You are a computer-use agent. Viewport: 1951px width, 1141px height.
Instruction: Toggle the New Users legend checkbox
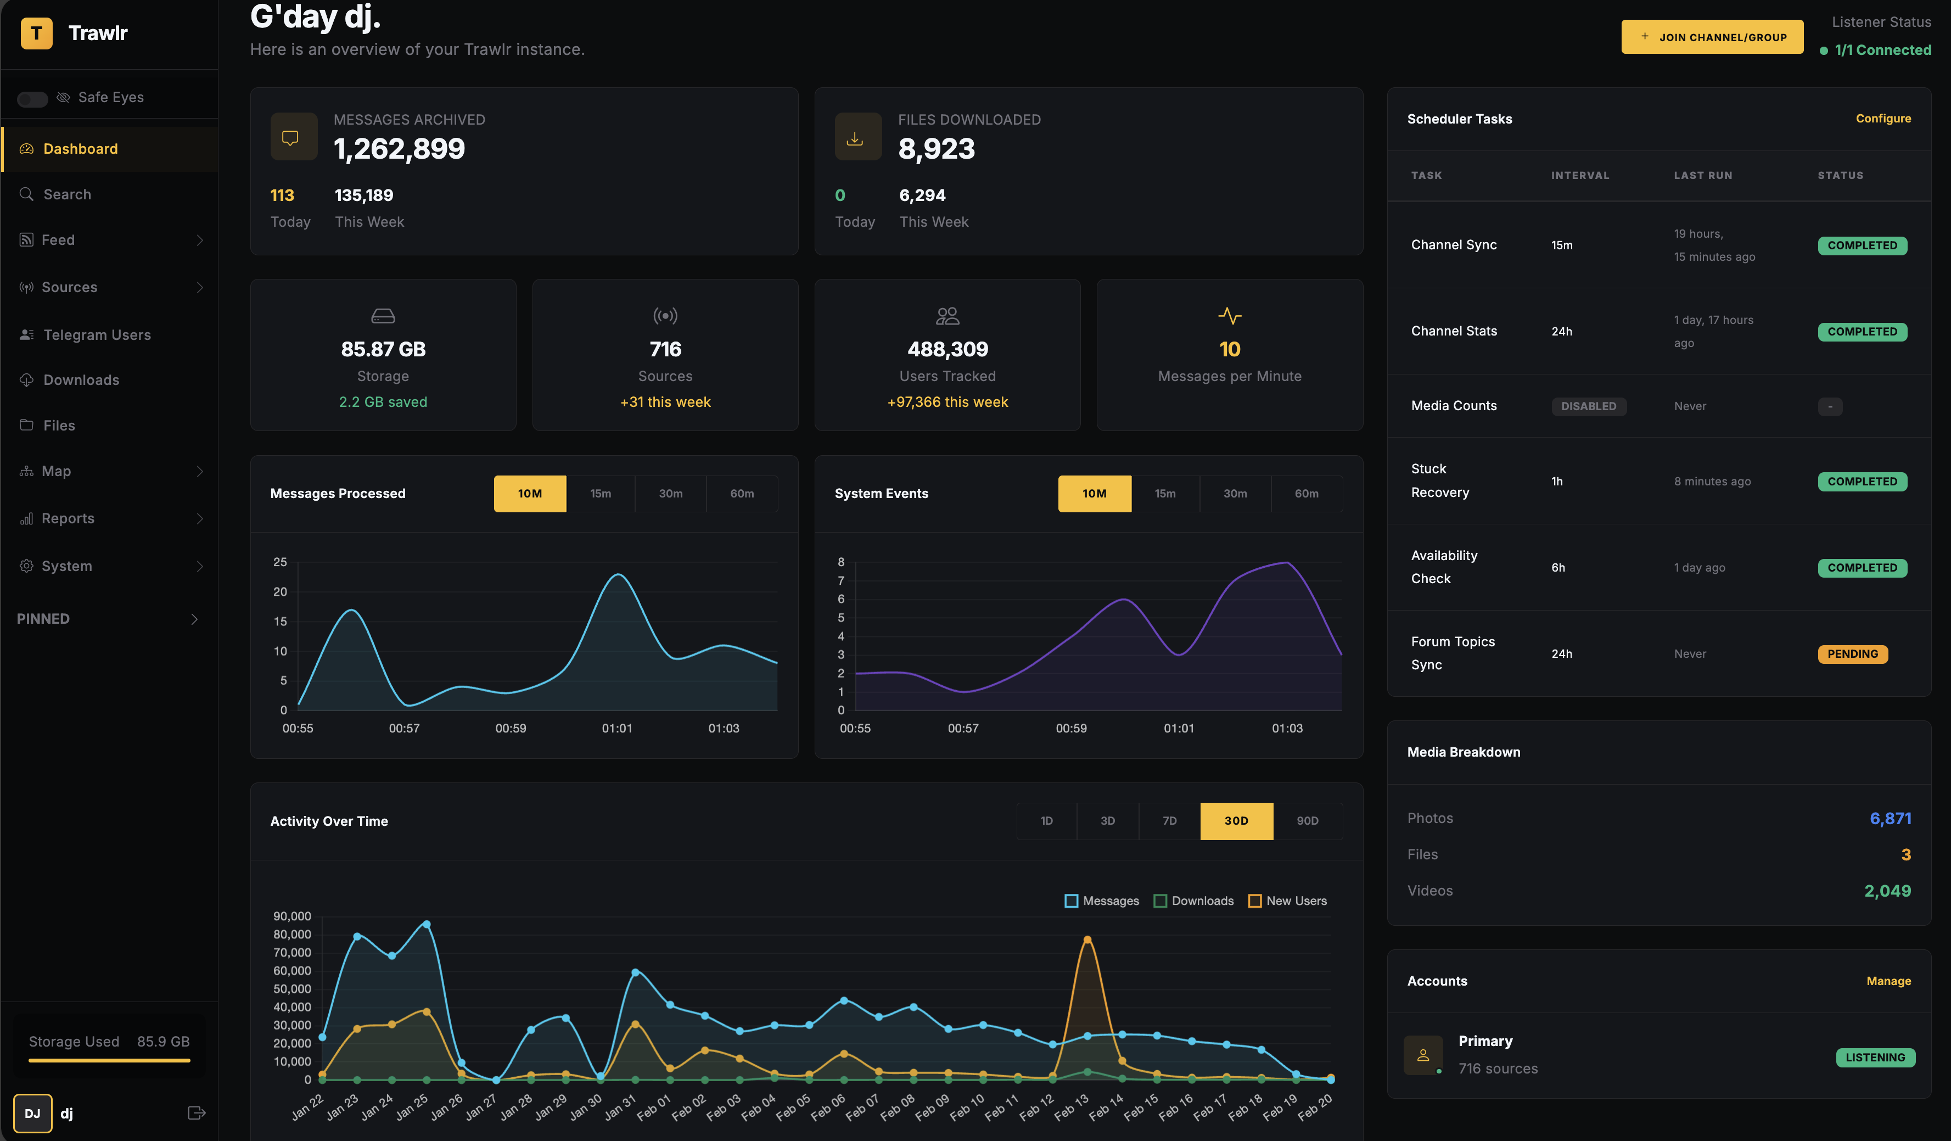[1255, 901]
